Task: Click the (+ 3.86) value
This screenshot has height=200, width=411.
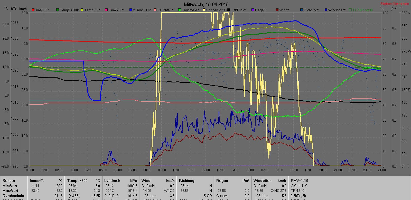Action: pyautogui.click(x=74, y=196)
